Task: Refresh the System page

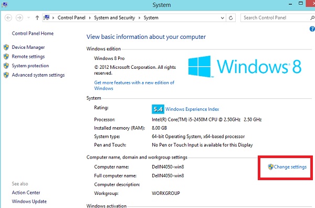Action: (x=231, y=18)
